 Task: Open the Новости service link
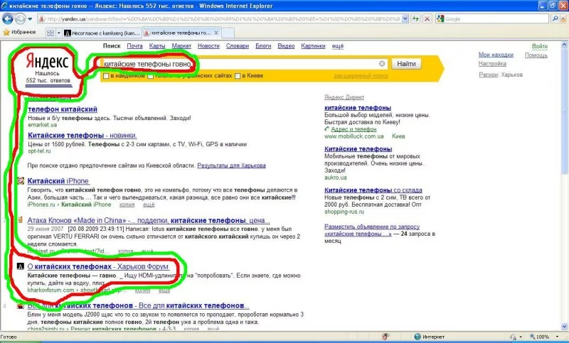coord(208,46)
